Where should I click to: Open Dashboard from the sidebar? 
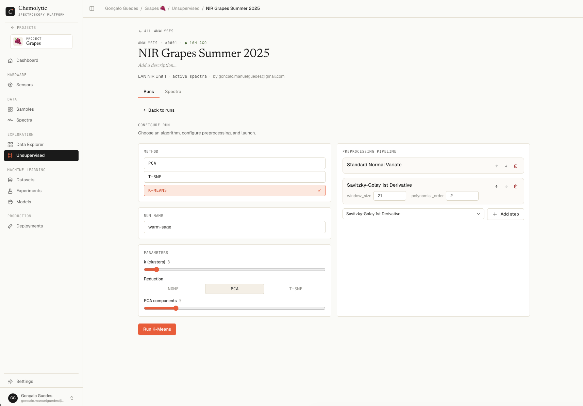coord(41,60)
